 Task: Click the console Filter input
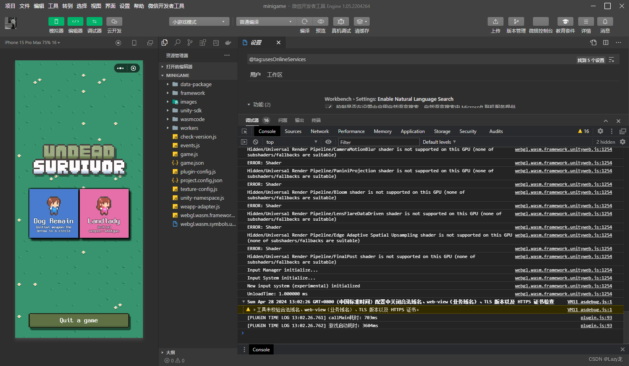click(379, 142)
